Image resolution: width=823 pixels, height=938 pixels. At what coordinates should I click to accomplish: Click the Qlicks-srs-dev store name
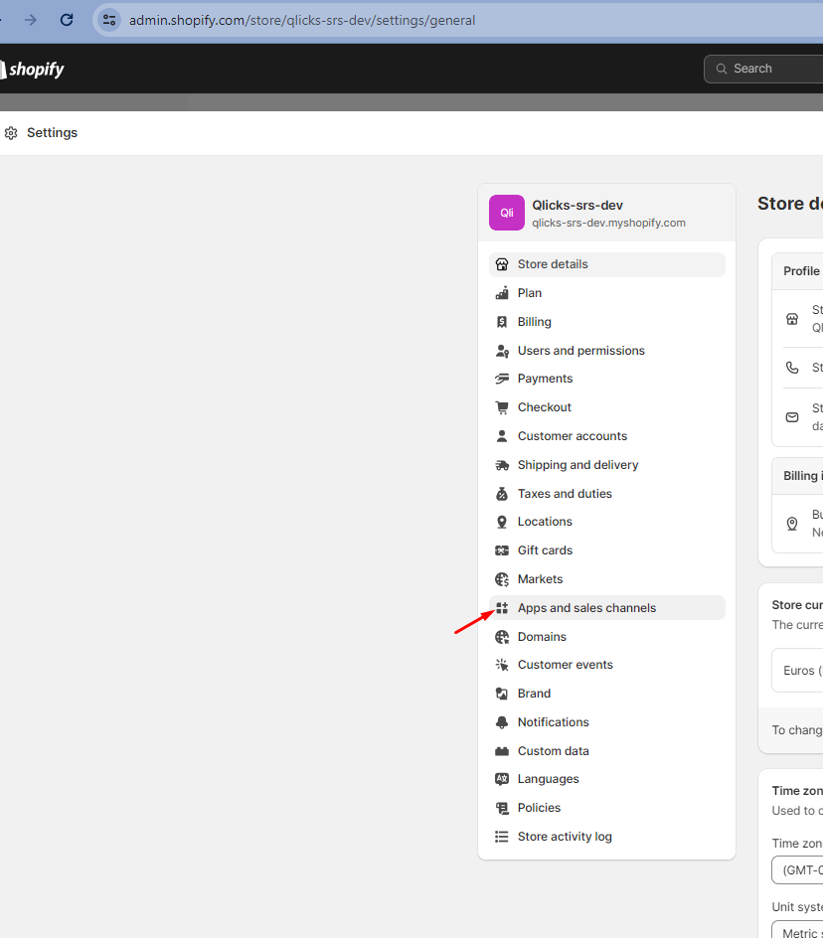pos(577,205)
